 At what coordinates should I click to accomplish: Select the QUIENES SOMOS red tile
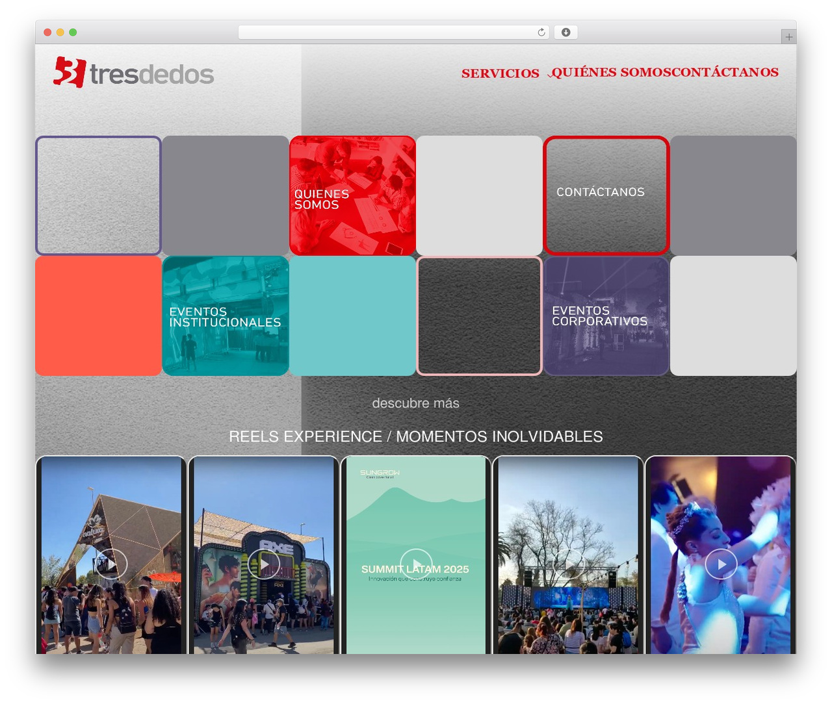[352, 195]
